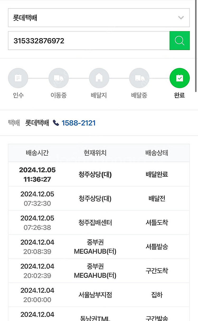Call the 1588-2121 phone number link
The image size is (198, 321).
pos(78,123)
